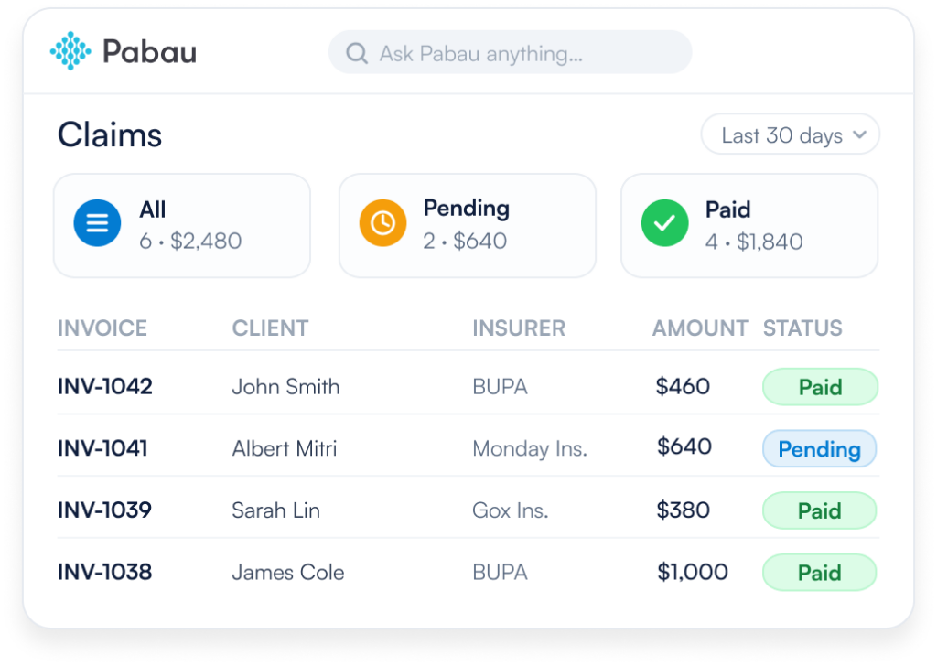Filter claims by the Pending card
Screen dimensions: 937x666
[468, 226]
